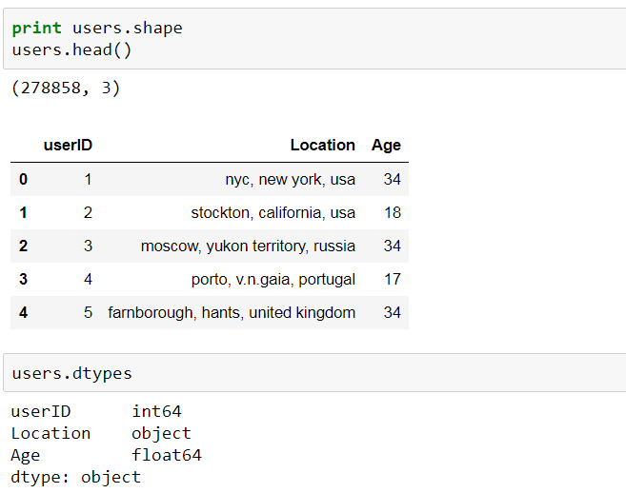This screenshot has width=626, height=493.
Task: Click the Location column header
Action: (322, 146)
